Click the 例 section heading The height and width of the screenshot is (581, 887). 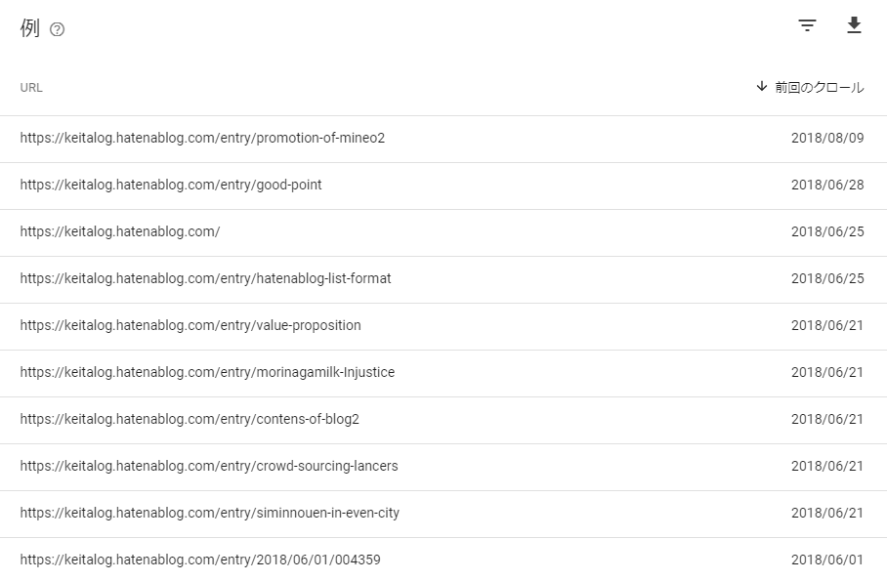coord(30,28)
